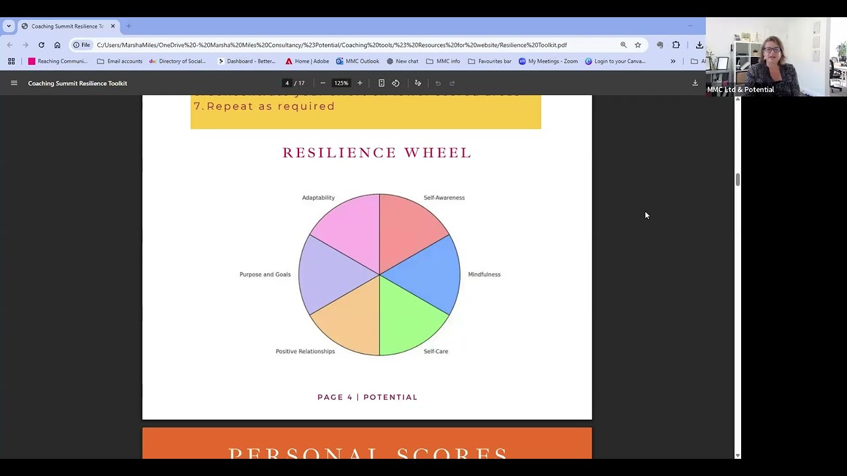
Task: Click '7. Repeat as required' text
Action: click(264, 106)
